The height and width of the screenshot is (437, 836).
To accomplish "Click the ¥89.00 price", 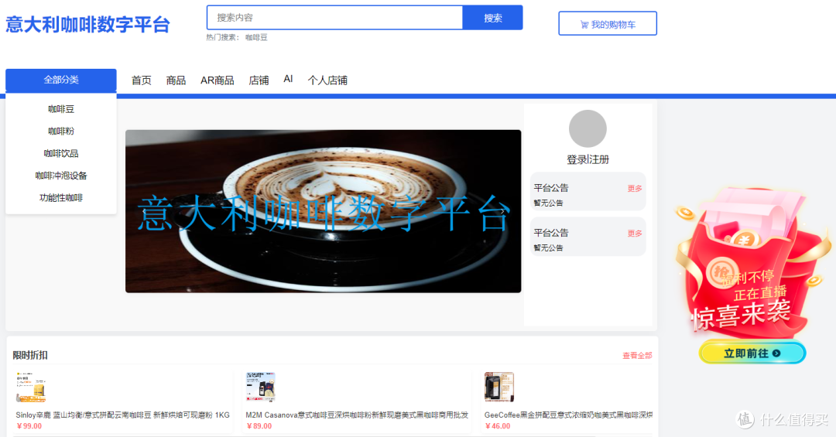I will pos(259,426).
